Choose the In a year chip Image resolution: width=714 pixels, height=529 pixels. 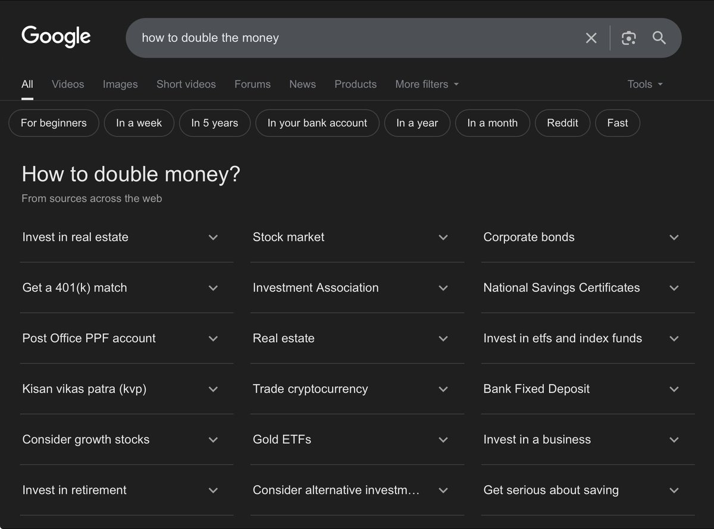point(417,123)
